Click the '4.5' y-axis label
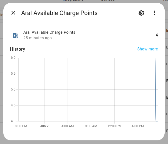 (13, 105)
